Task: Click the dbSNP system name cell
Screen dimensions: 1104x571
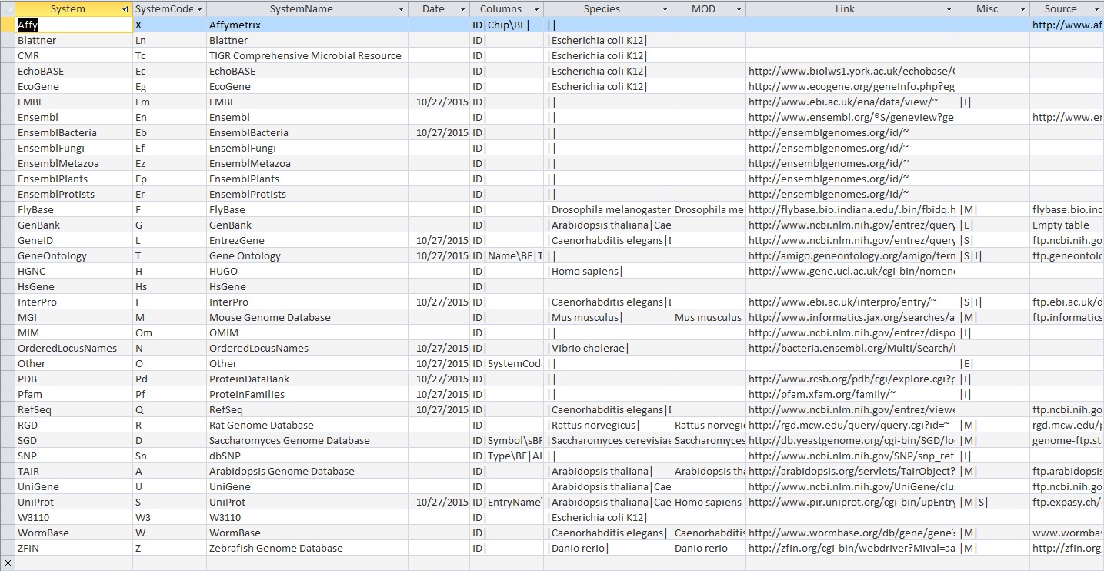Action: 308,456
